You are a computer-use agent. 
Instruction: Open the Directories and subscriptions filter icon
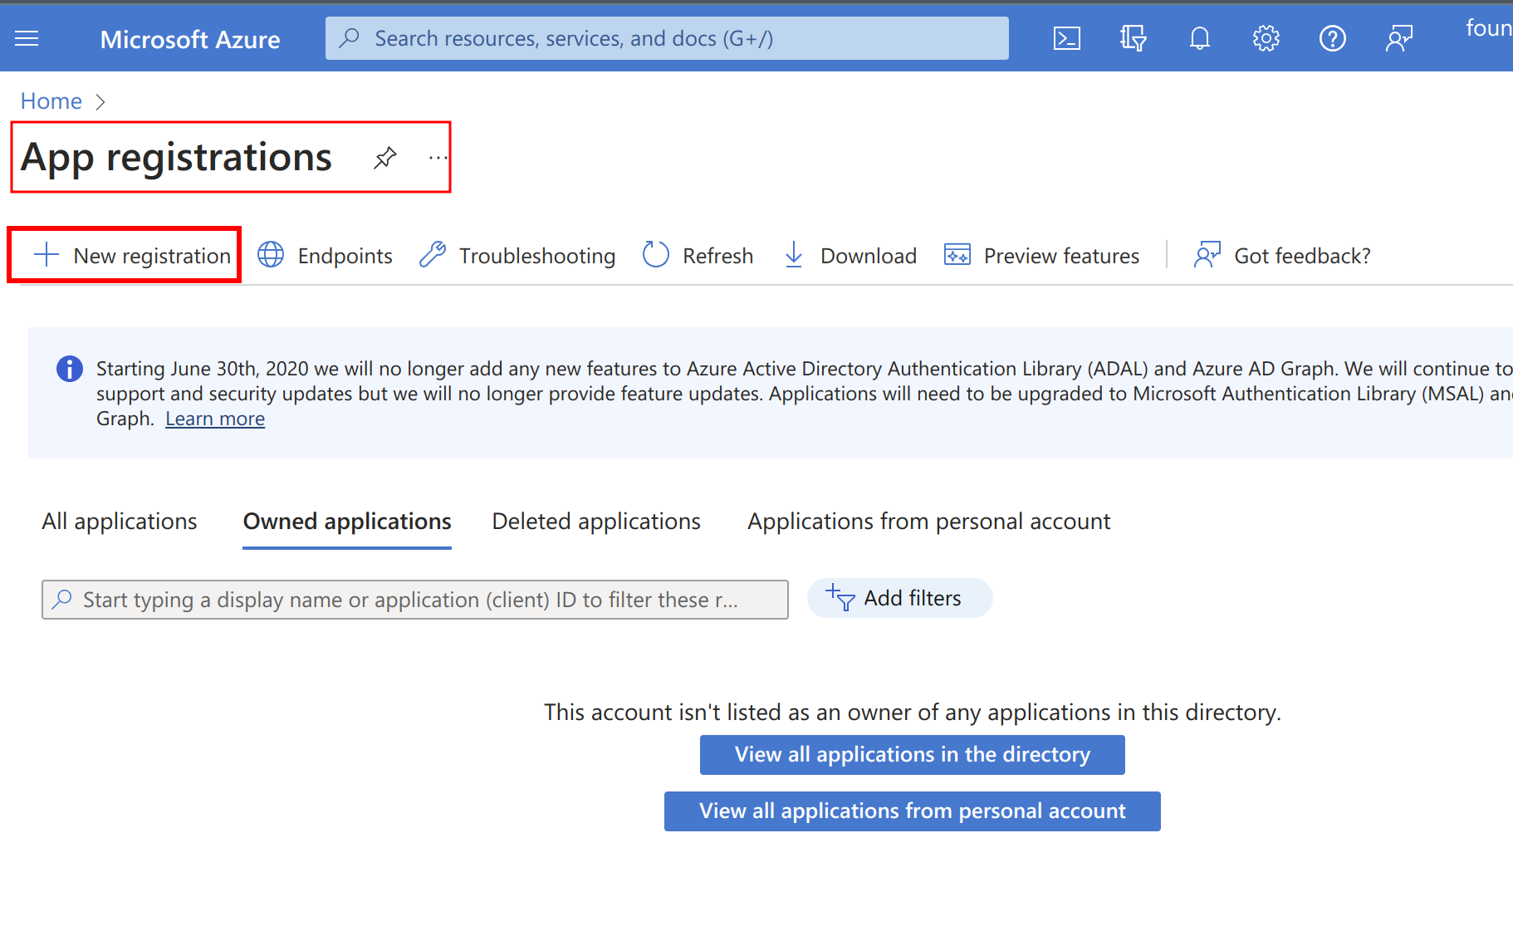click(x=1133, y=37)
